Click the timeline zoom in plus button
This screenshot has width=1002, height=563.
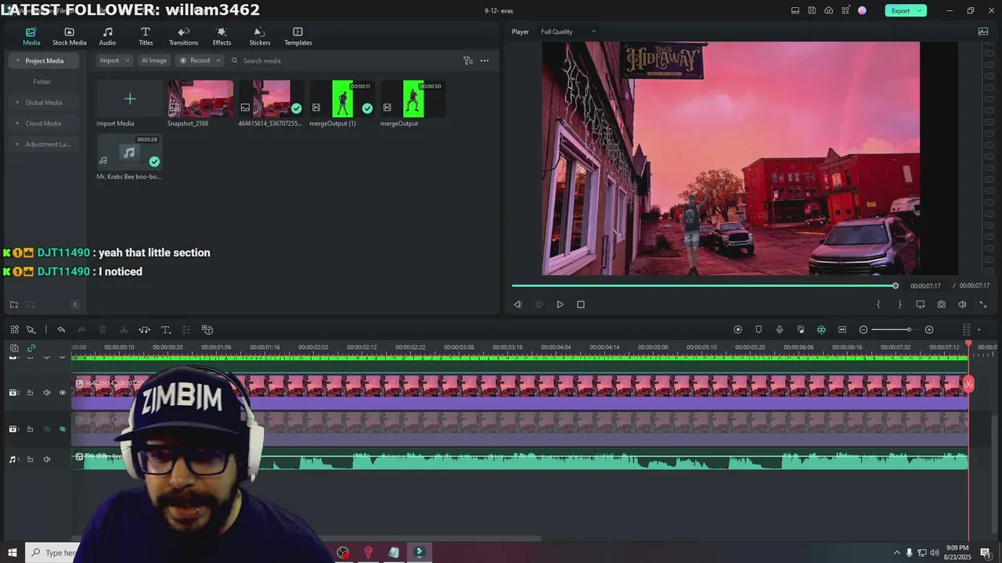[929, 329]
